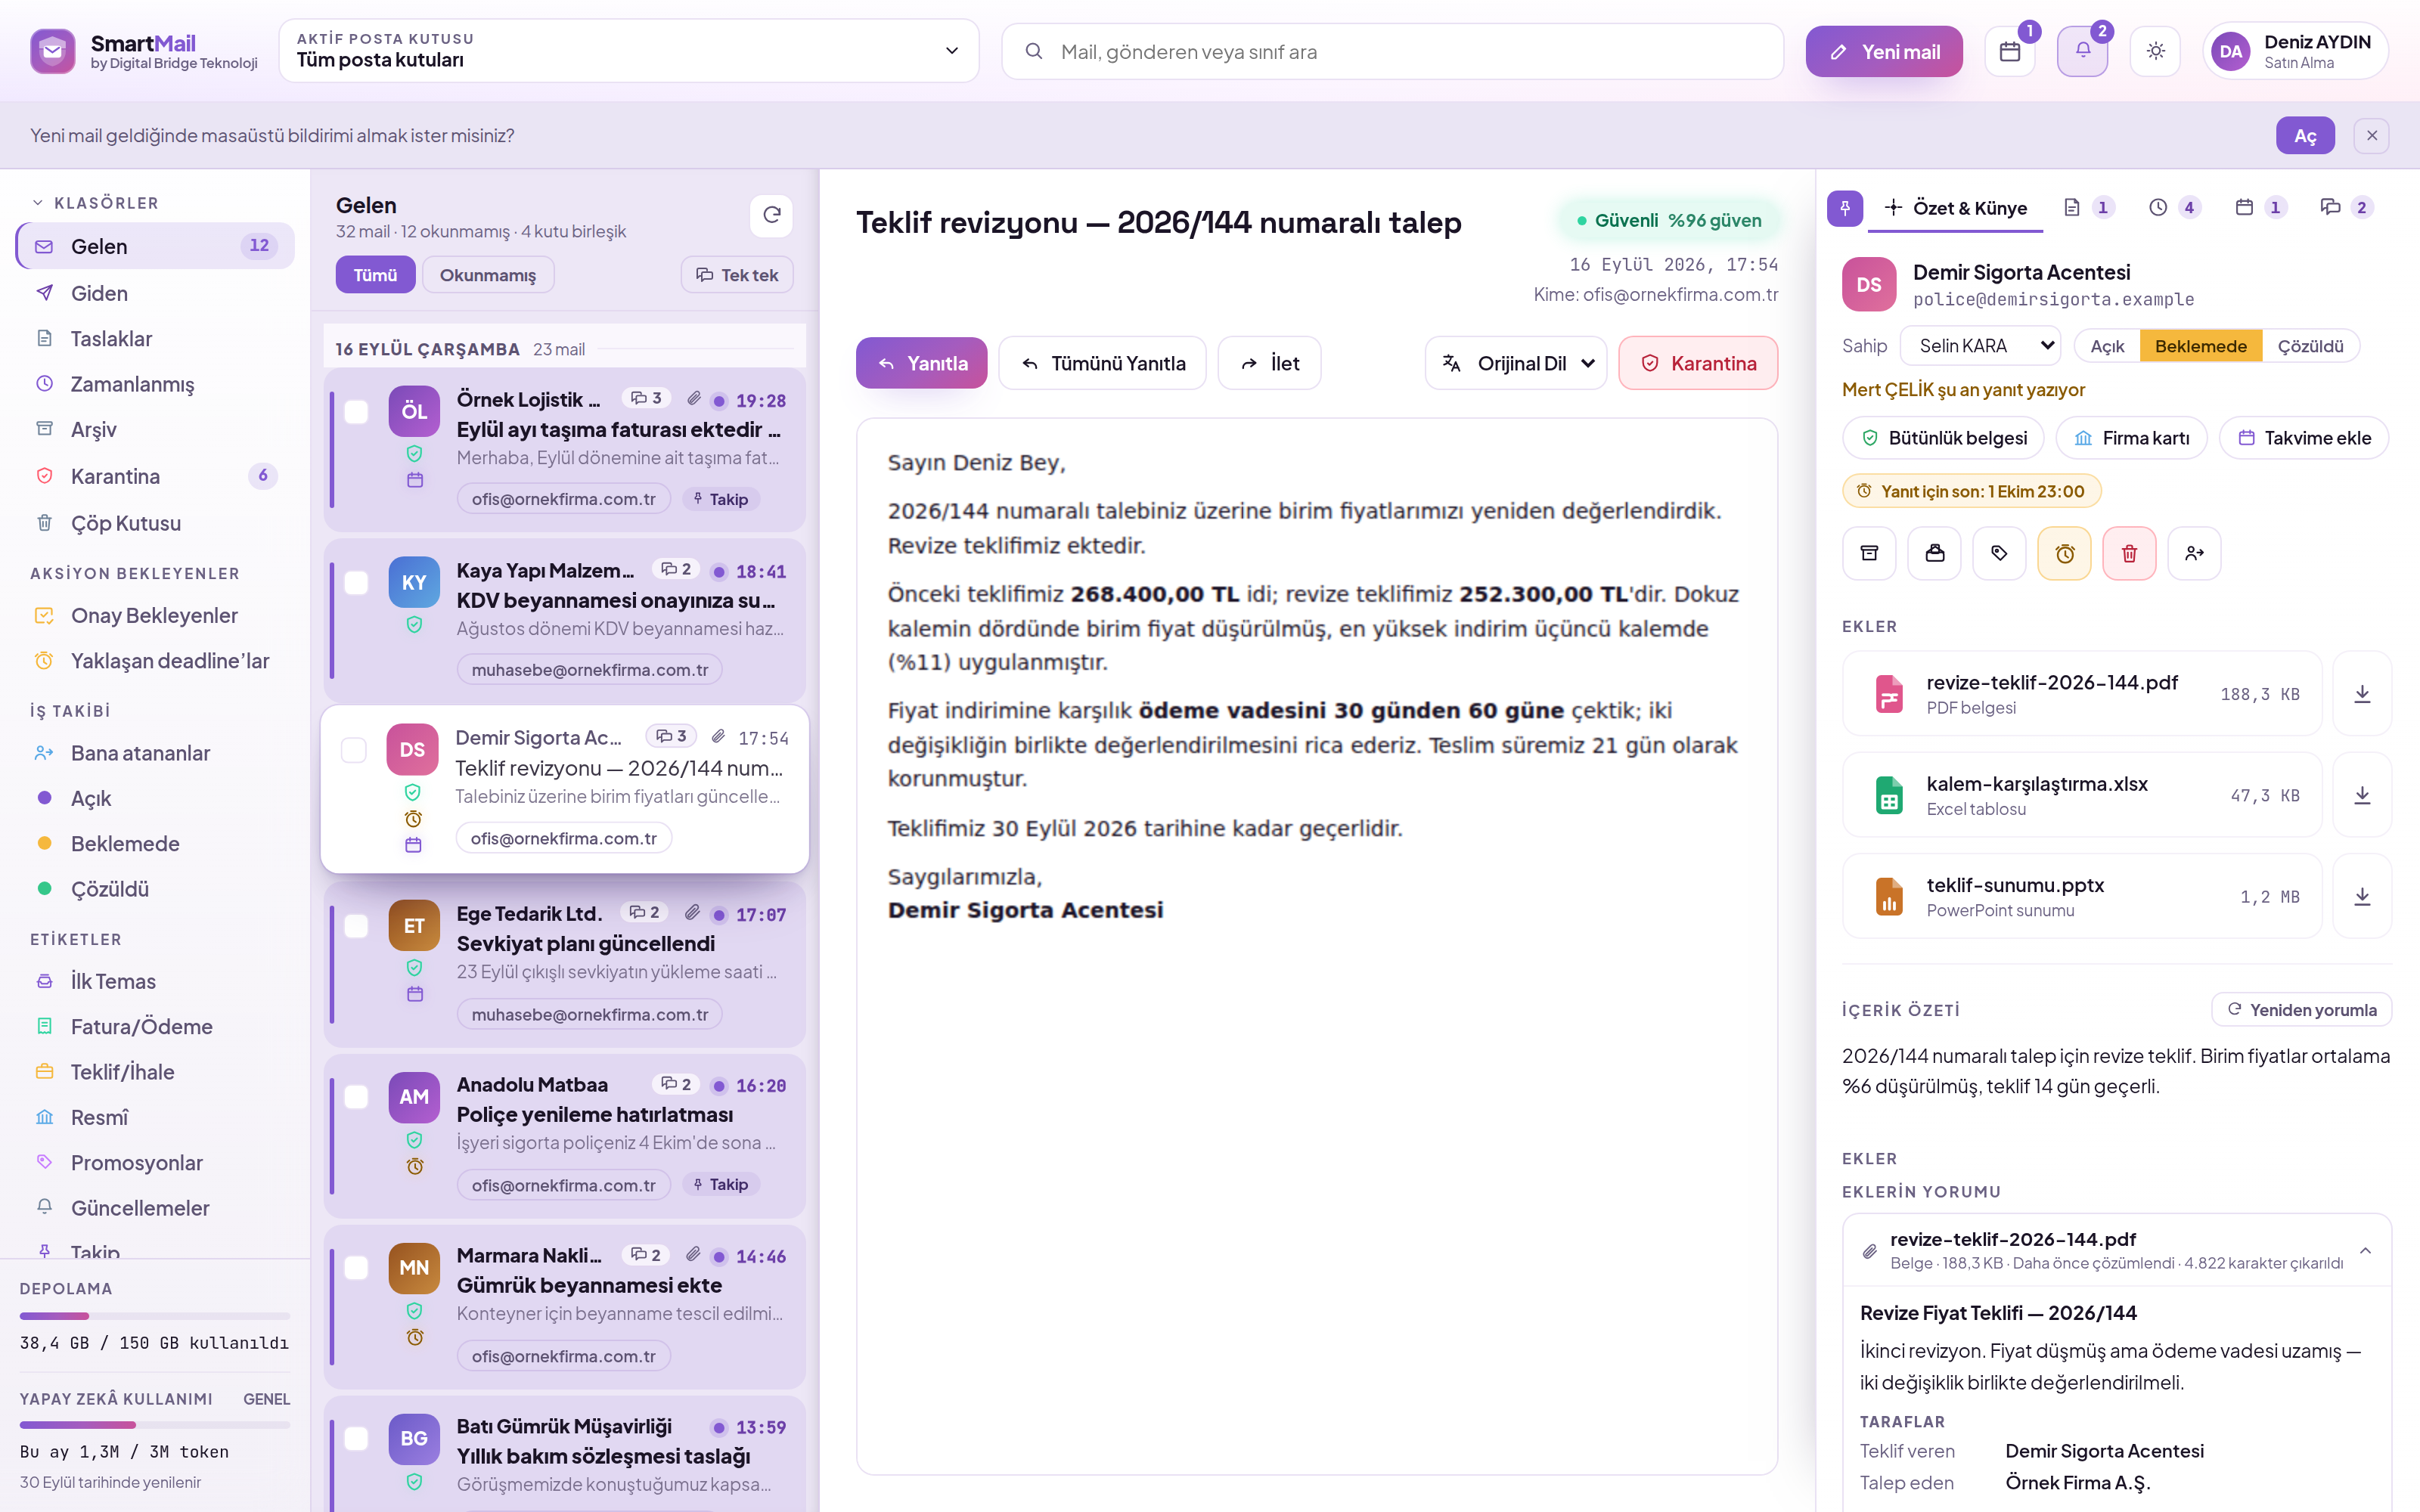
Task: Tick the checkbox for Anadolu Matbaa mail
Action: tap(356, 1097)
